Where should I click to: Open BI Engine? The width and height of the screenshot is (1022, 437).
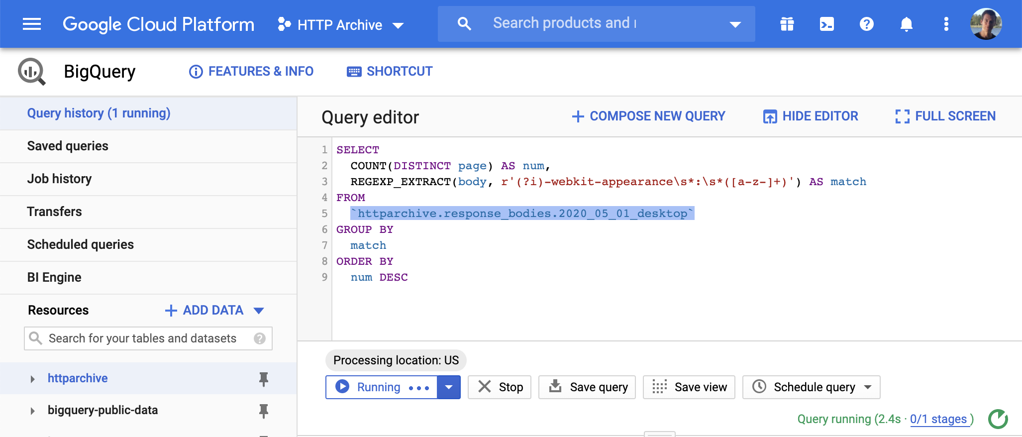point(148,277)
